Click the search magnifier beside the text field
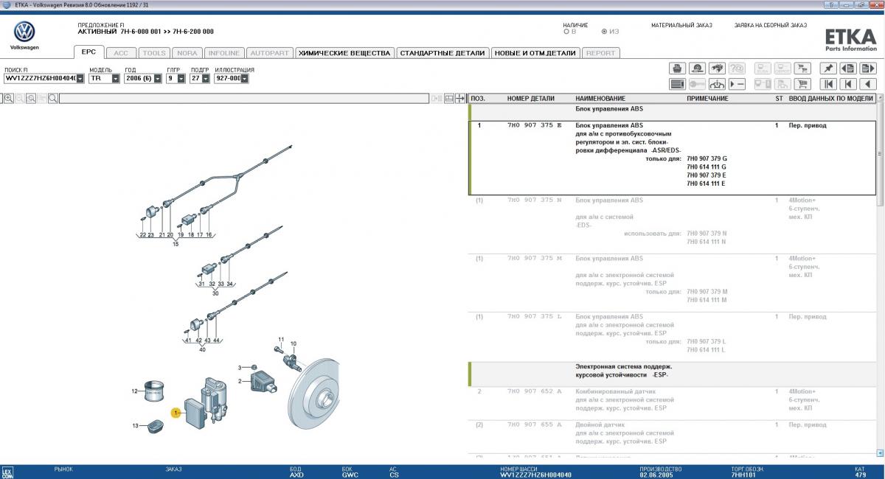Image resolution: width=885 pixels, height=479 pixels. (53, 98)
